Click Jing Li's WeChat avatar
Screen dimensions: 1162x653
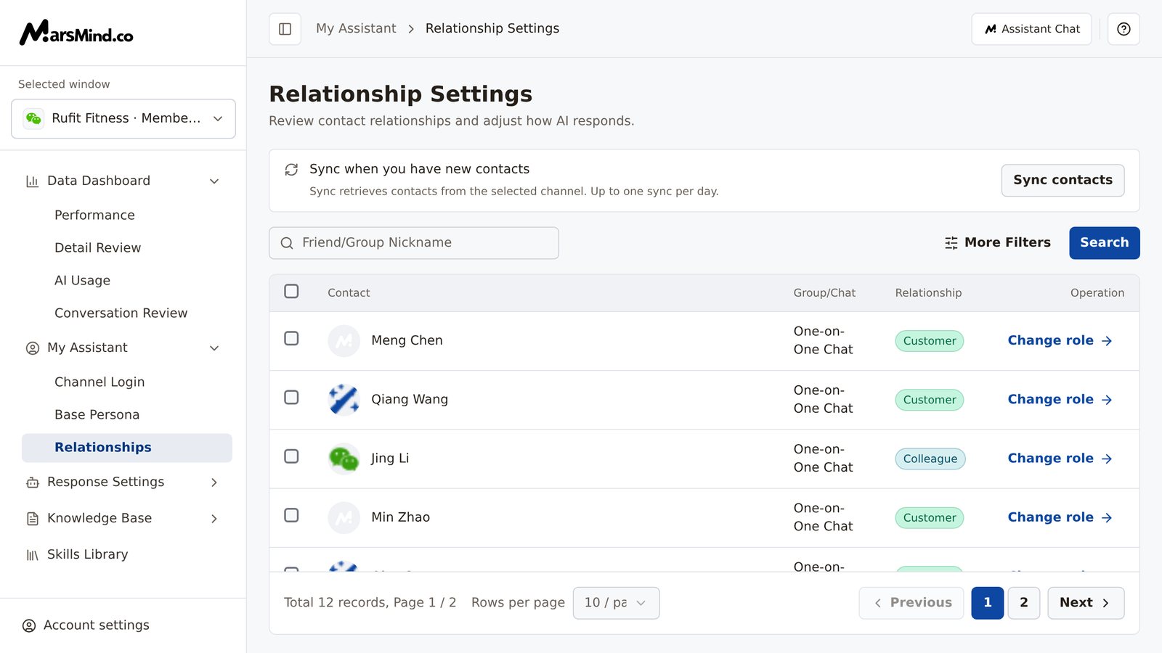[x=344, y=459]
